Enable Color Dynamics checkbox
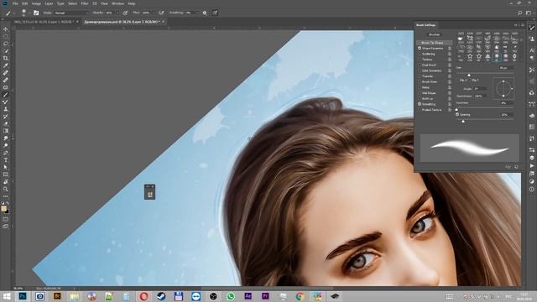Image resolution: width=537 pixels, height=302 pixels. (420, 70)
